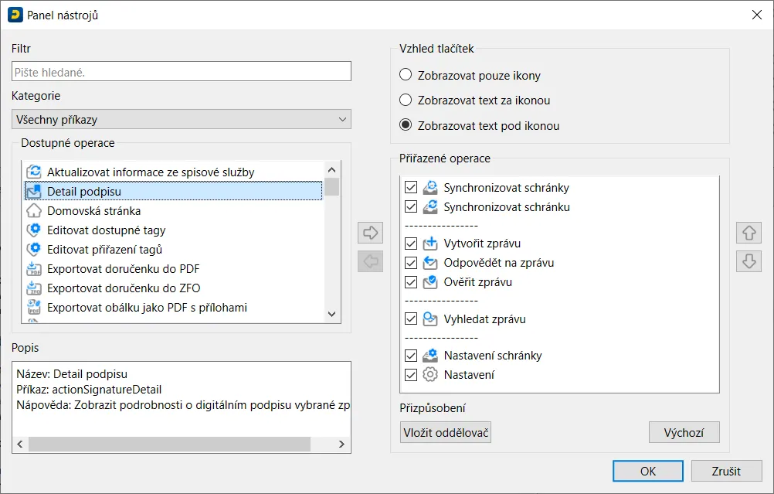Image resolution: width=774 pixels, height=494 pixels.
Task: Move selected operation down with arrow
Action: (749, 261)
